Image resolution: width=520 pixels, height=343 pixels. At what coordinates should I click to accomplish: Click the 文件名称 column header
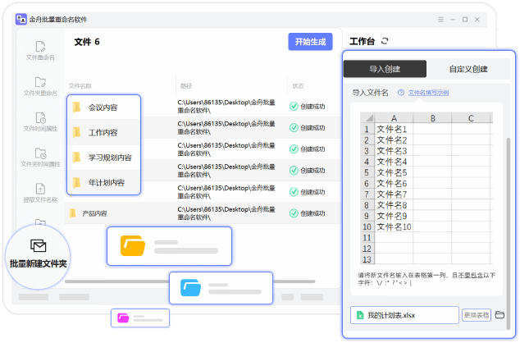pos(80,85)
